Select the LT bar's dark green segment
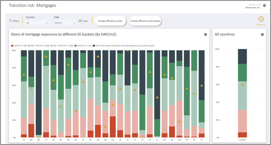The image size is (271, 145). (142, 112)
